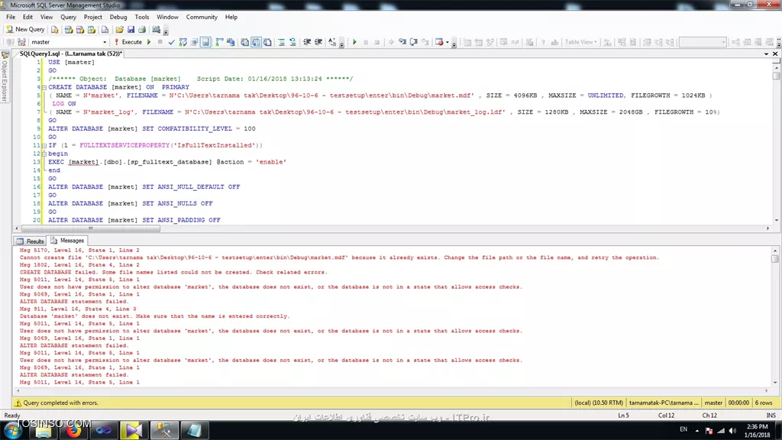Click the Change Connection icon

(x=21, y=43)
